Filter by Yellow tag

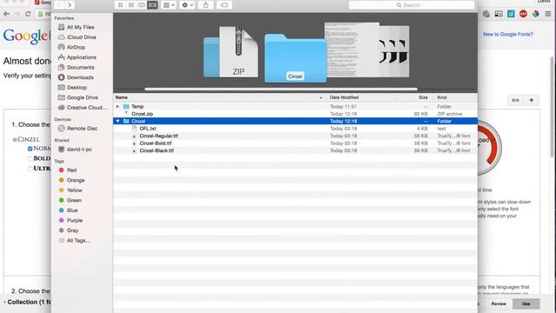tap(74, 190)
